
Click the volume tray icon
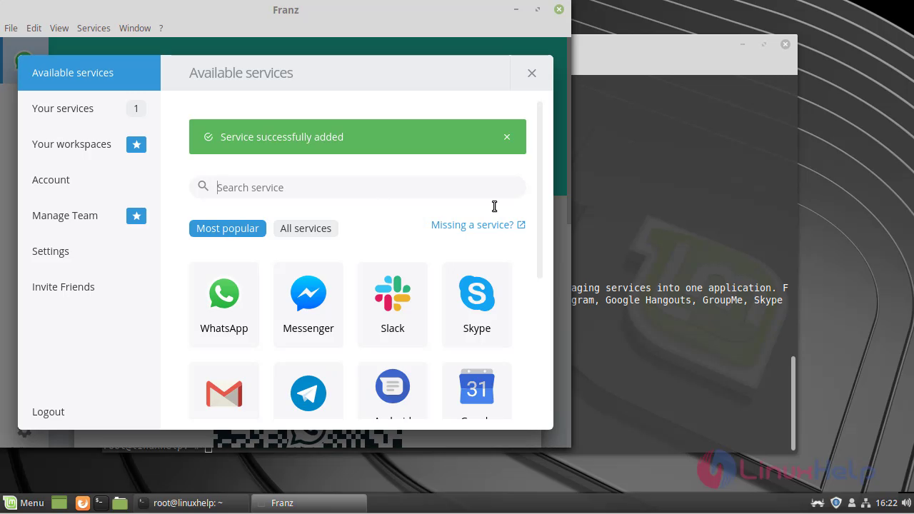pyautogui.click(x=905, y=503)
